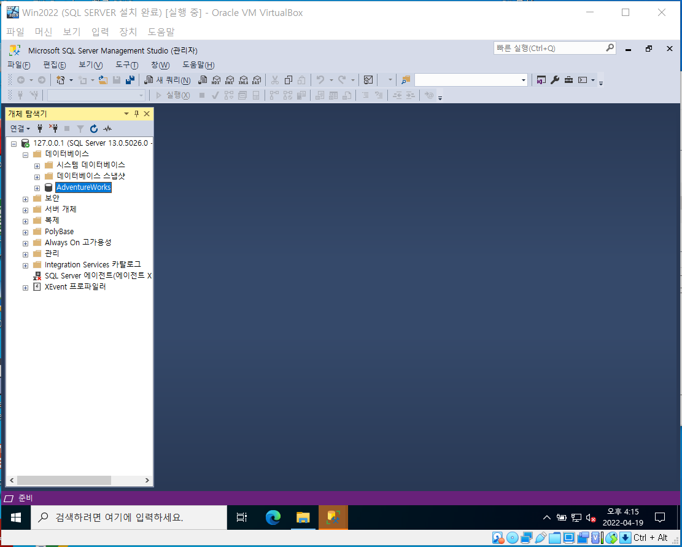Click the Save All disks icon

[130, 80]
